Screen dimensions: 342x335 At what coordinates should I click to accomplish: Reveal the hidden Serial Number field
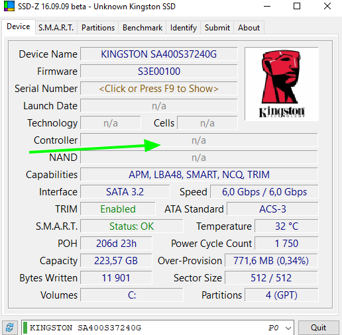tap(159, 89)
